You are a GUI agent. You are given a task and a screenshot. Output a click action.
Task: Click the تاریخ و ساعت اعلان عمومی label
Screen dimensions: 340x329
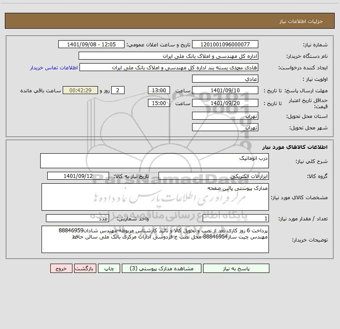(x=159, y=45)
